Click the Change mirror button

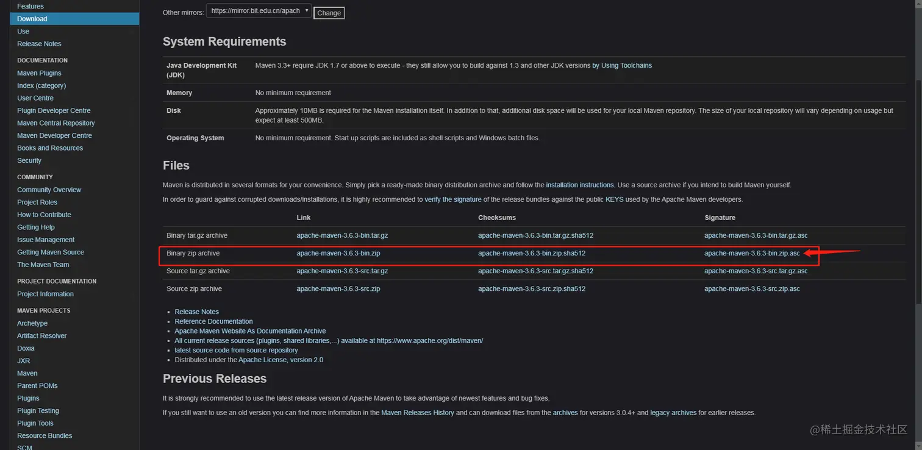[x=329, y=13]
